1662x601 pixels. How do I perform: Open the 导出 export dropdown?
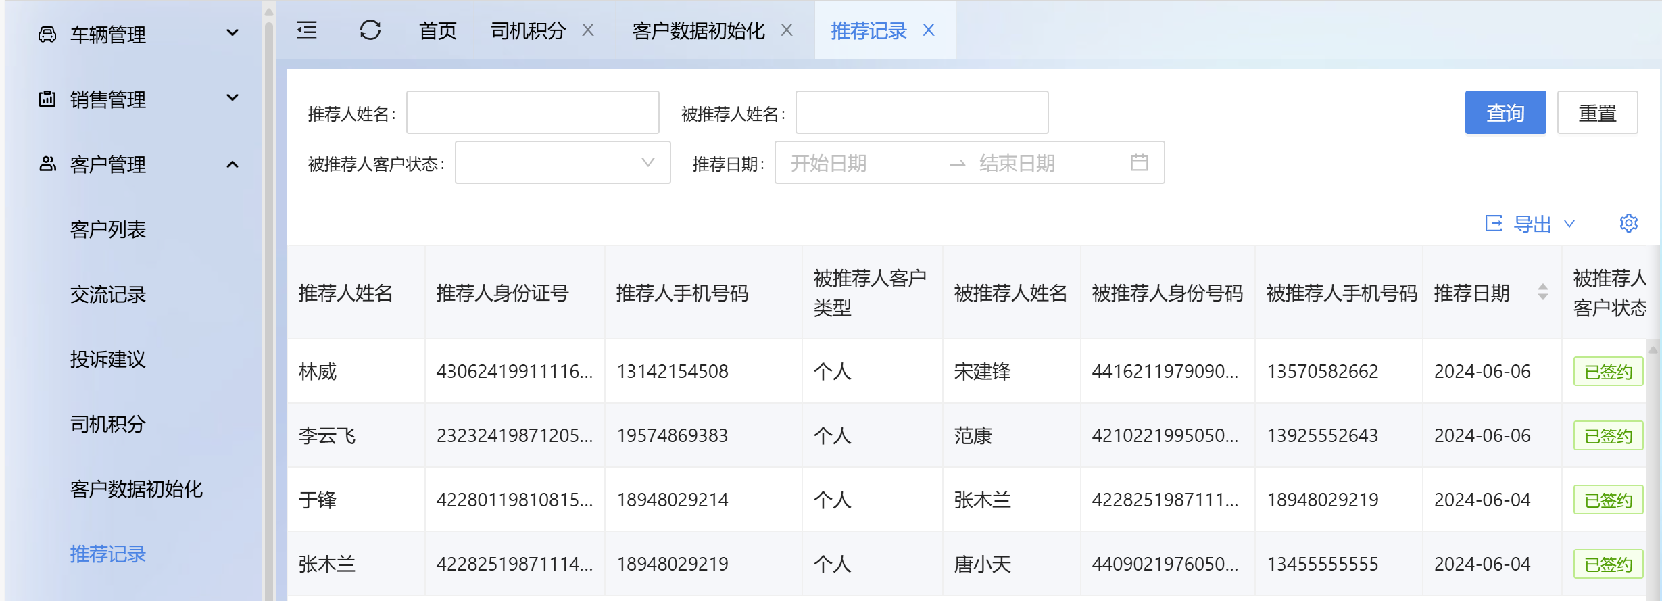coord(1531,224)
